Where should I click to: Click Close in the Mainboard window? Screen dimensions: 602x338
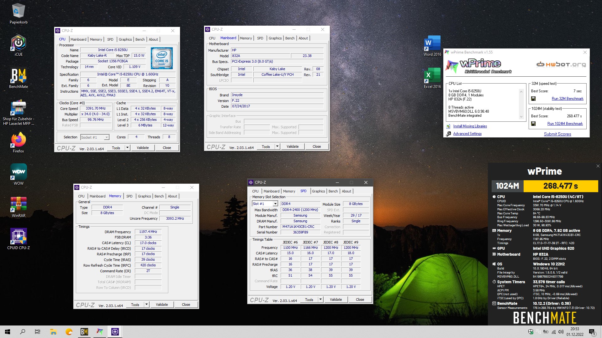[x=317, y=146]
